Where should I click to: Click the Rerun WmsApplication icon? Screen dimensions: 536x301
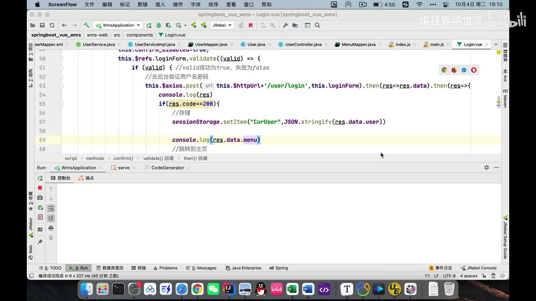pos(40,178)
